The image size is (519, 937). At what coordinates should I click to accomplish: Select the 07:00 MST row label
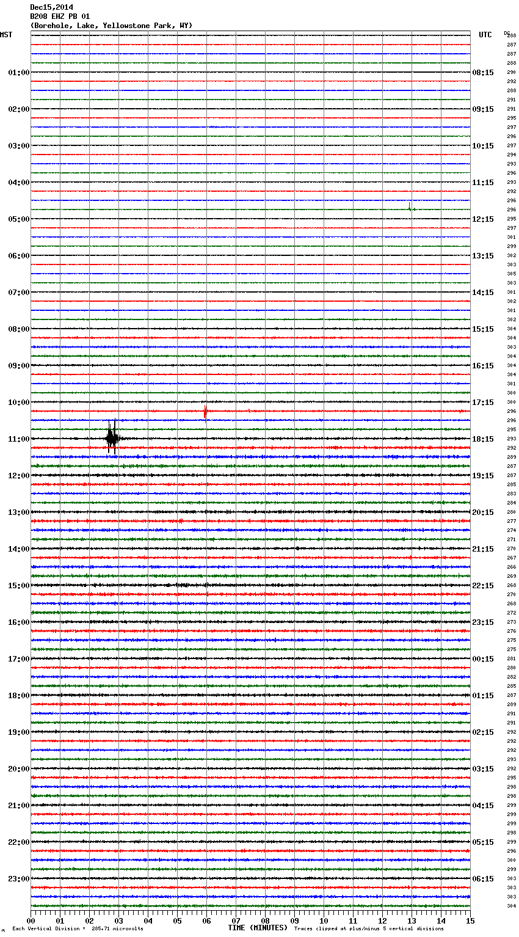pyautogui.click(x=18, y=293)
